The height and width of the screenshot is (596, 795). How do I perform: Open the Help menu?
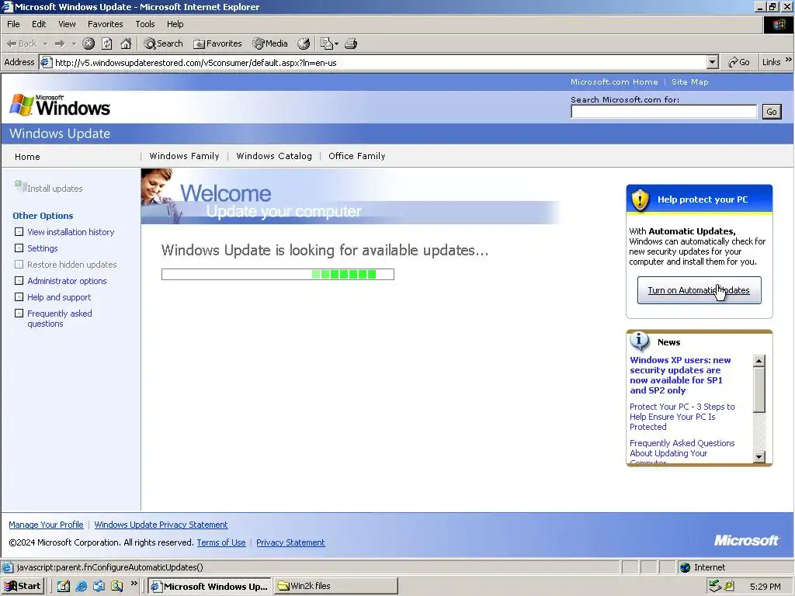pyautogui.click(x=175, y=24)
